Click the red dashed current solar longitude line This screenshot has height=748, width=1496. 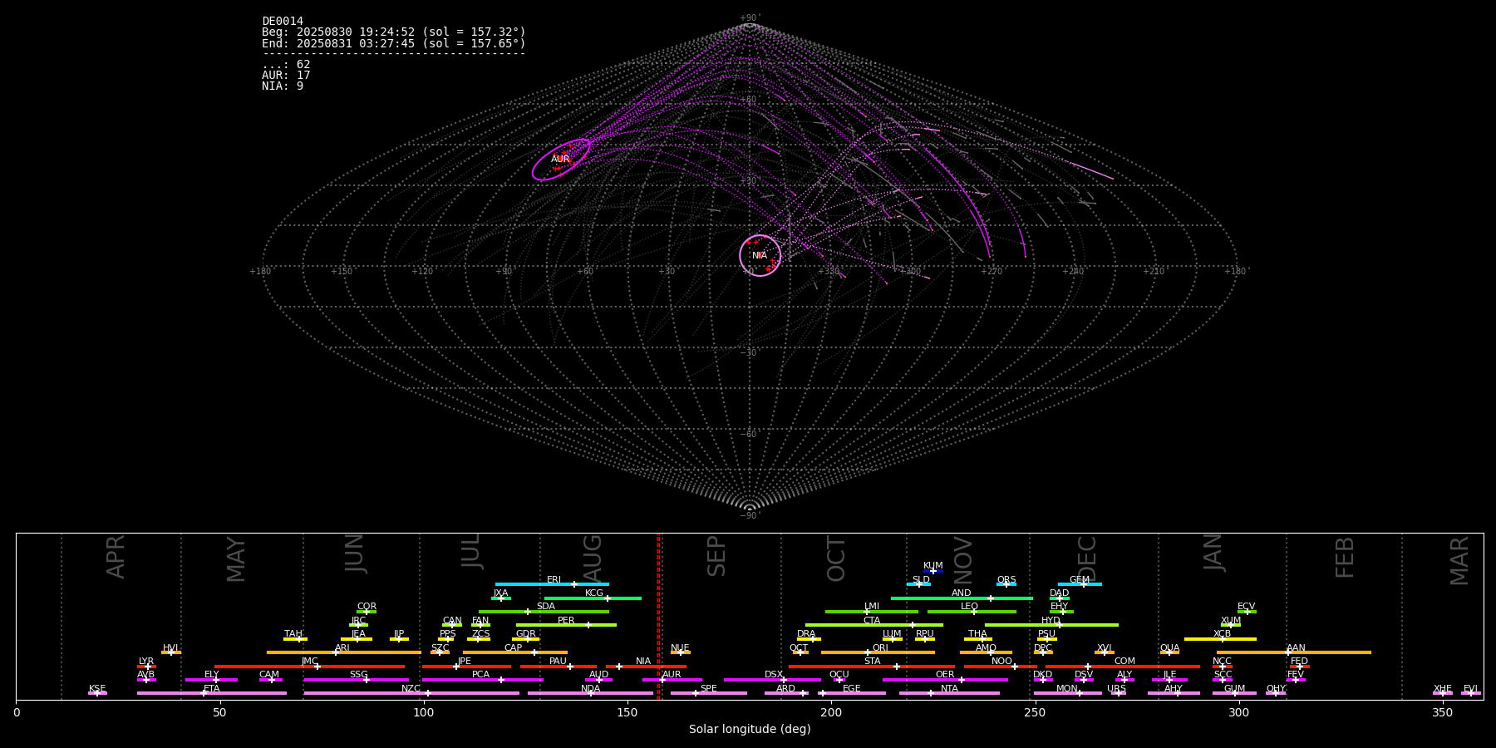[658, 615]
